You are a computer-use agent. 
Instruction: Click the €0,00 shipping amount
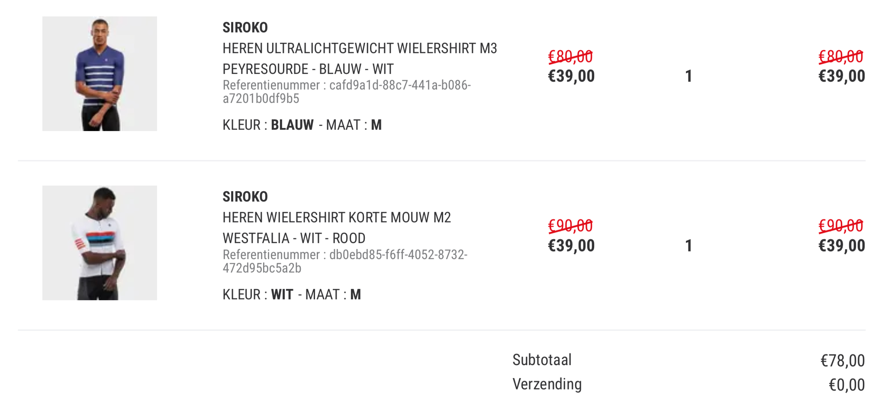tap(847, 385)
